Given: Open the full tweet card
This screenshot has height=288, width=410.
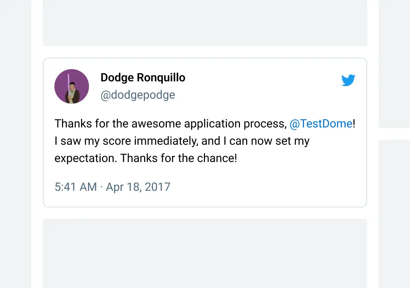Looking at the screenshot, I should 205,131.
